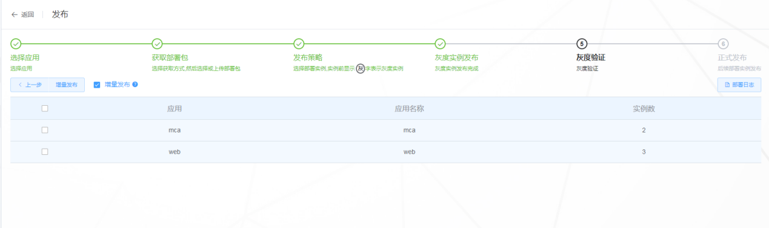This screenshot has width=769, height=228.
Task: Click the 实例数 column header
Action: [x=644, y=109]
